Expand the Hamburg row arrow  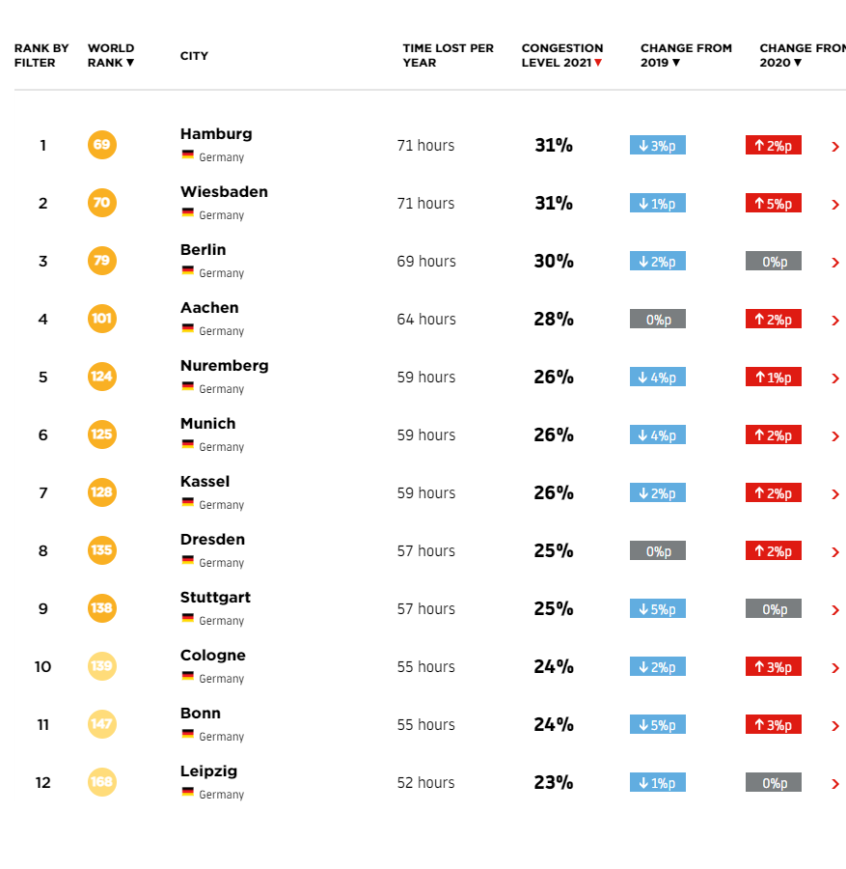click(835, 147)
